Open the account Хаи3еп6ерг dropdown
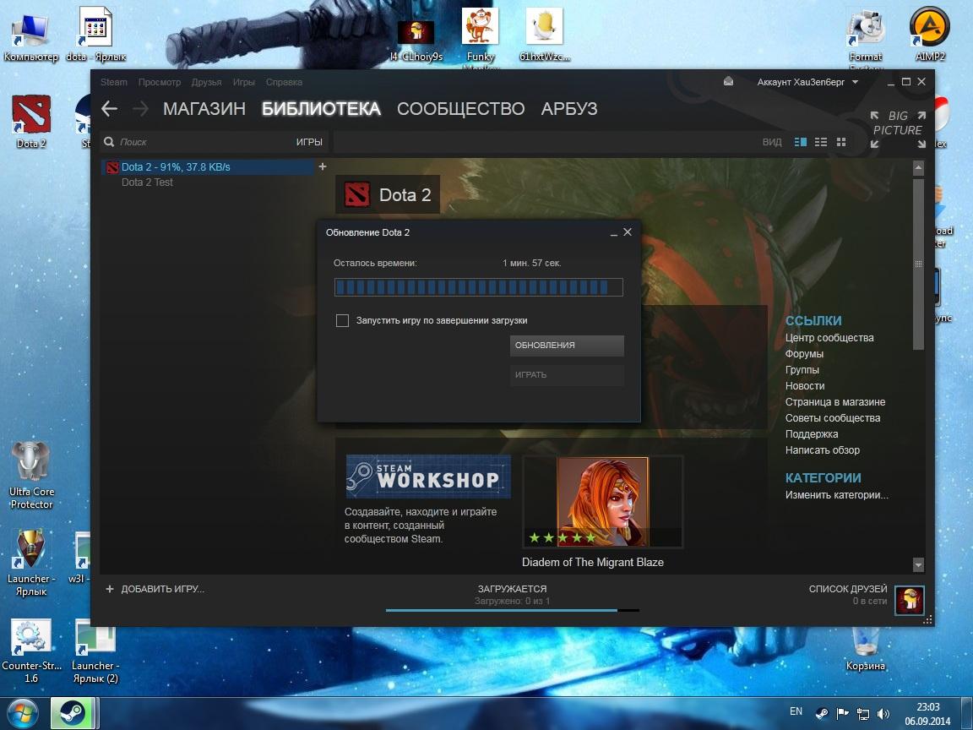The height and width of the screenshot is (730, 973). point(807,82)
